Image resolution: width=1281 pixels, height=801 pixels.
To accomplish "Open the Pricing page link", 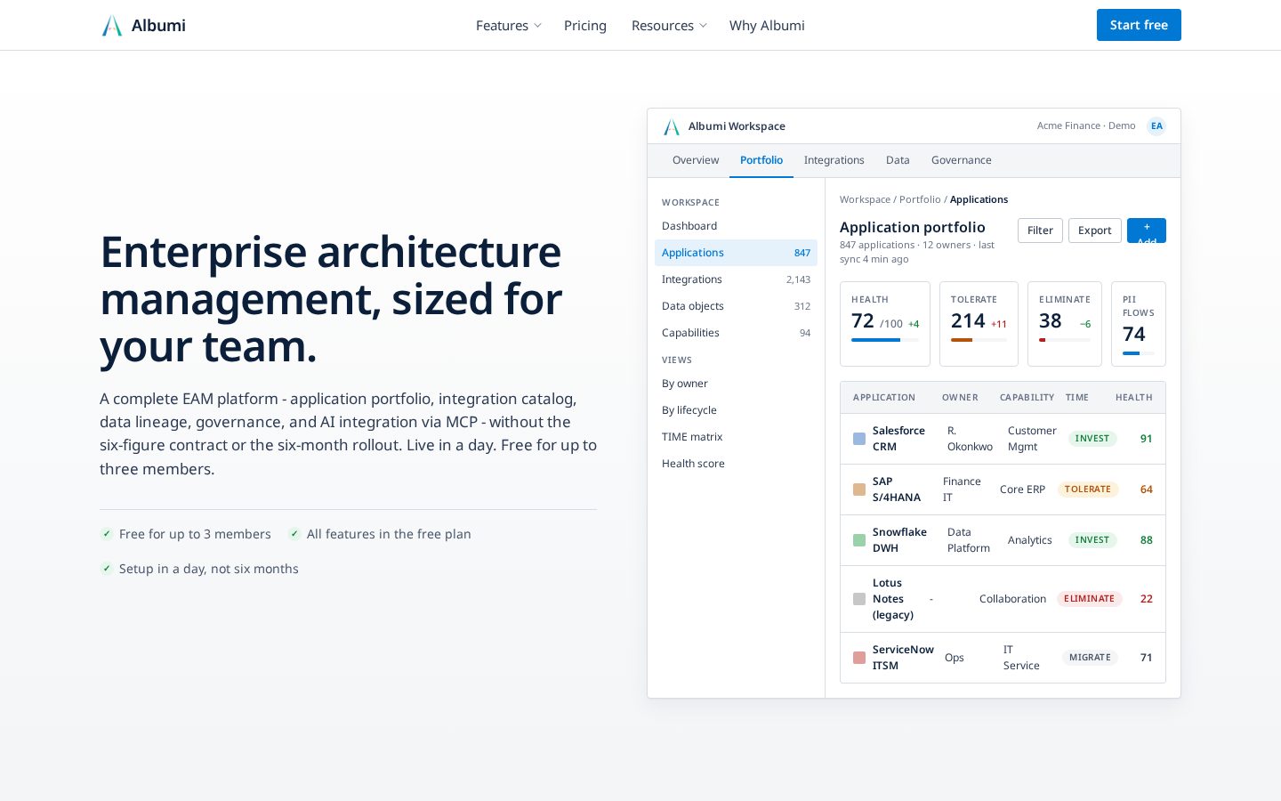I will tap(585, 26).
